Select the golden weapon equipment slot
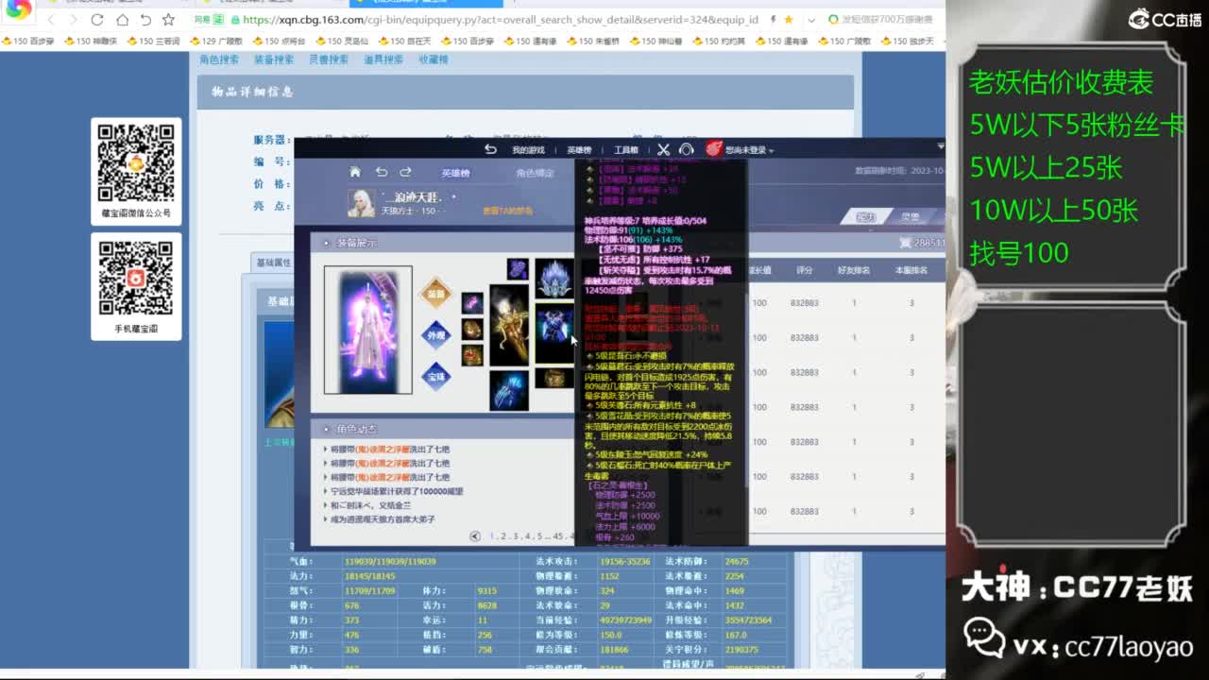 [509, 325]
